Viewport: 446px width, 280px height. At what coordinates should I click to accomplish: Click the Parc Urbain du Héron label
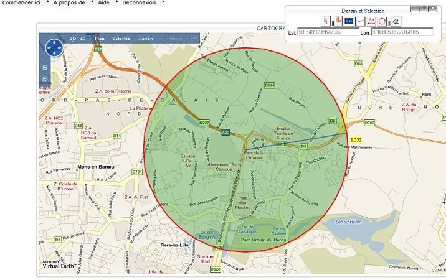[x=263, y=240]
